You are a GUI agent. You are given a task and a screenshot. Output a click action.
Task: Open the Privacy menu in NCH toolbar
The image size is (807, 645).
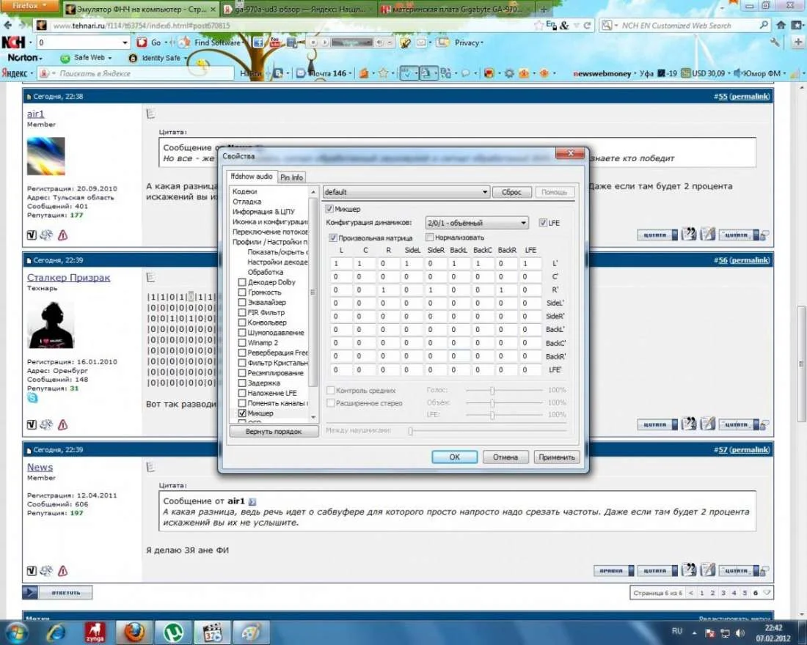tap(468, 43)
